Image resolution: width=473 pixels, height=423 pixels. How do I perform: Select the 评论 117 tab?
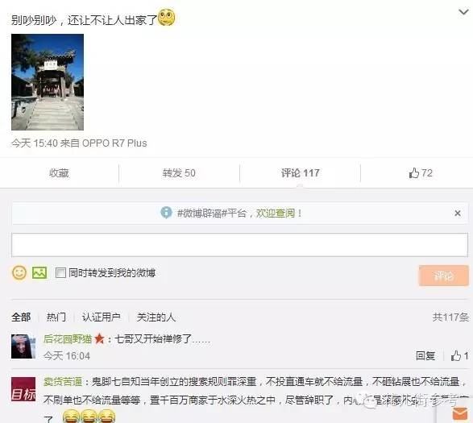click(x=300, y=173)
